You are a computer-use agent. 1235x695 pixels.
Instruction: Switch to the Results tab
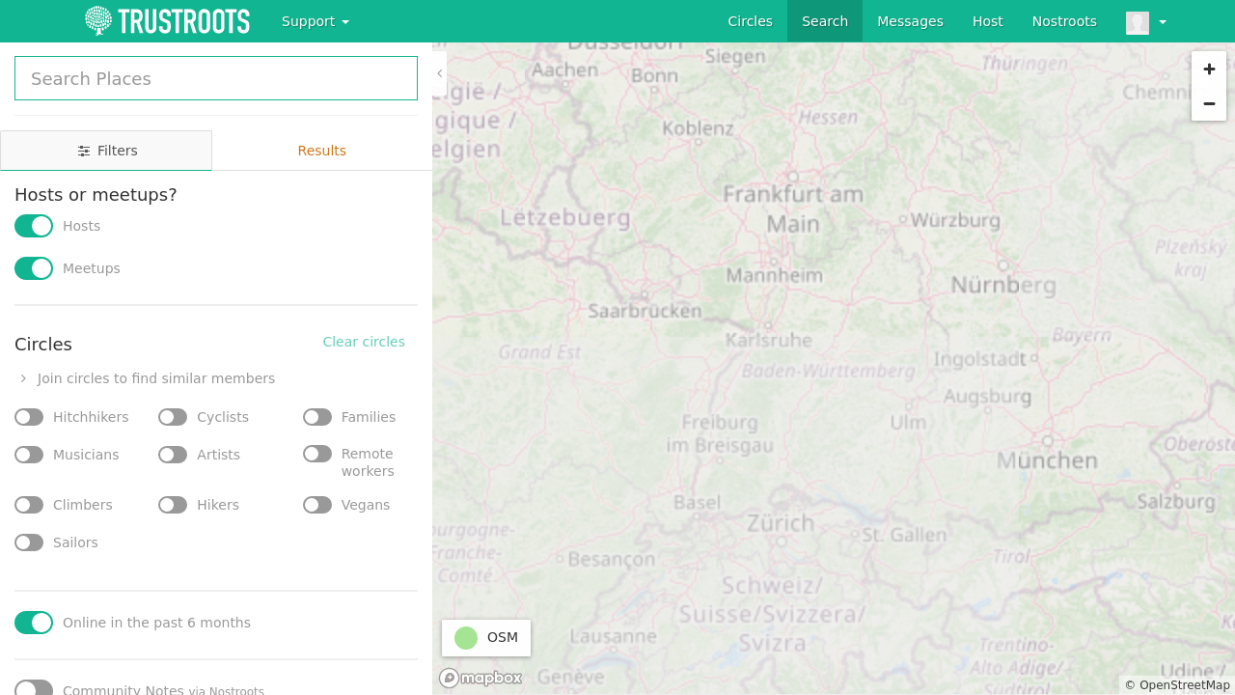pos(322,151)
